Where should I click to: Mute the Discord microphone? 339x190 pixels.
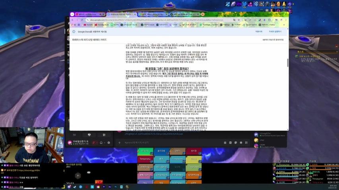pos(94,142)
